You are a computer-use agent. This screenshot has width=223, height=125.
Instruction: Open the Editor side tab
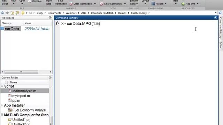[221, 45]
